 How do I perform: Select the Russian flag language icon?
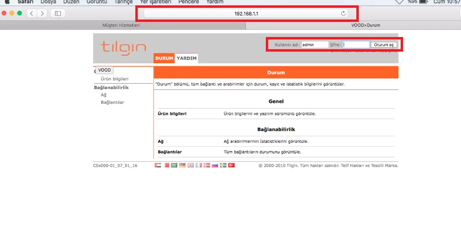pyautogui.click(x=215, y=166)
